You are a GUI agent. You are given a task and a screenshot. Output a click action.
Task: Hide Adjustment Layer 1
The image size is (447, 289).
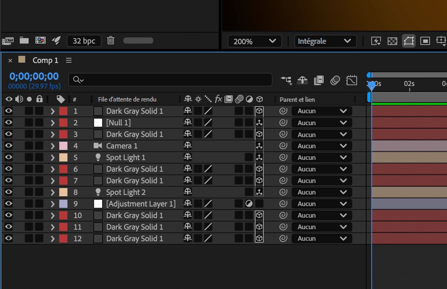pos(9,203)
